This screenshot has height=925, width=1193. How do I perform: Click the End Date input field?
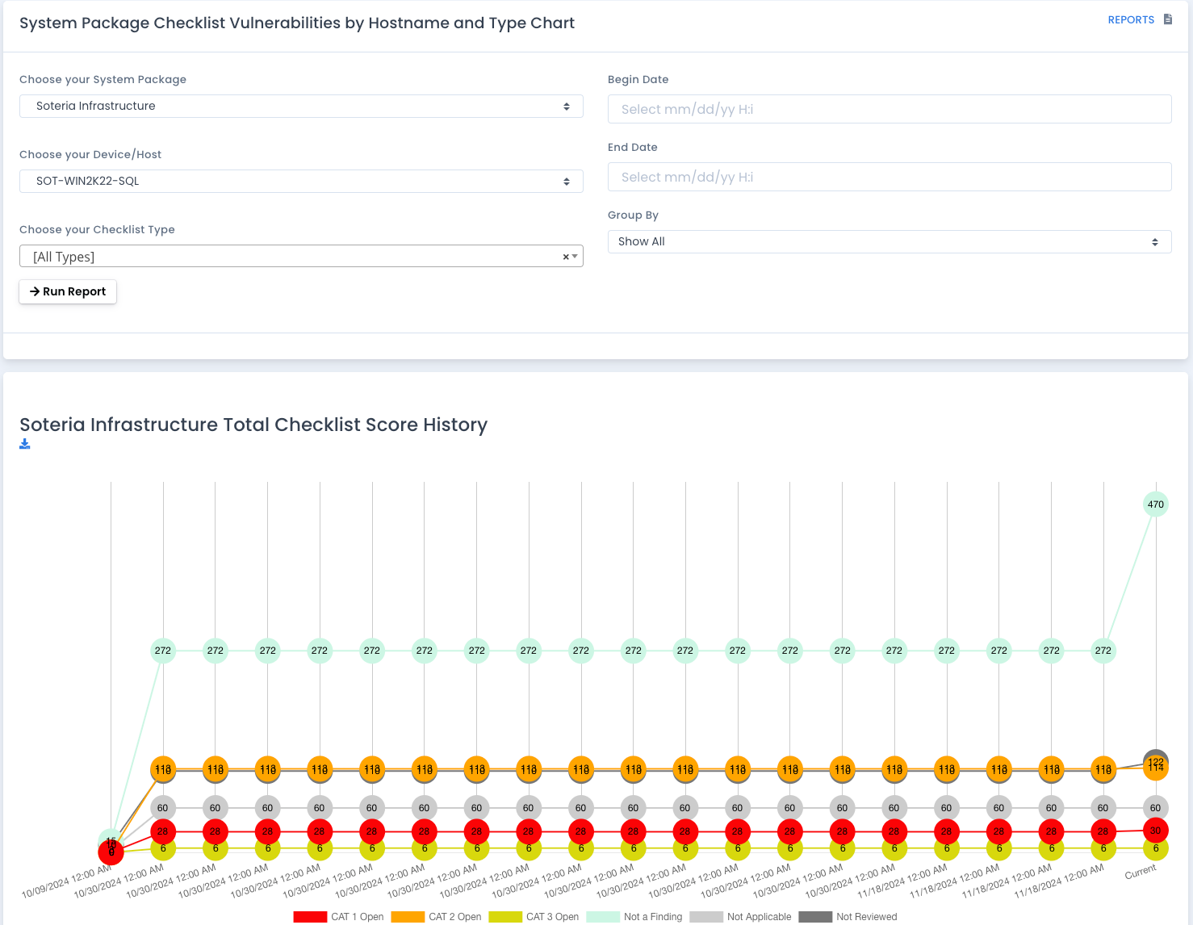[x=890, y=177]
